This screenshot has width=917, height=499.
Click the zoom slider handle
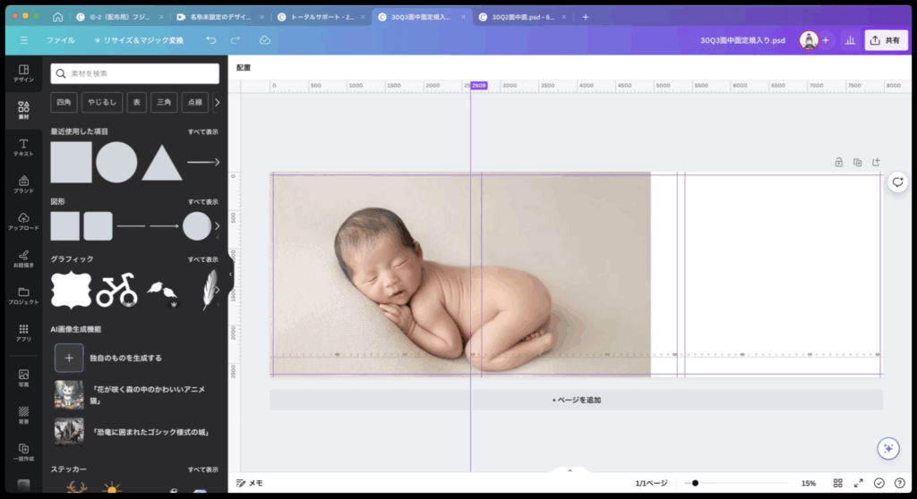point(695,483)
